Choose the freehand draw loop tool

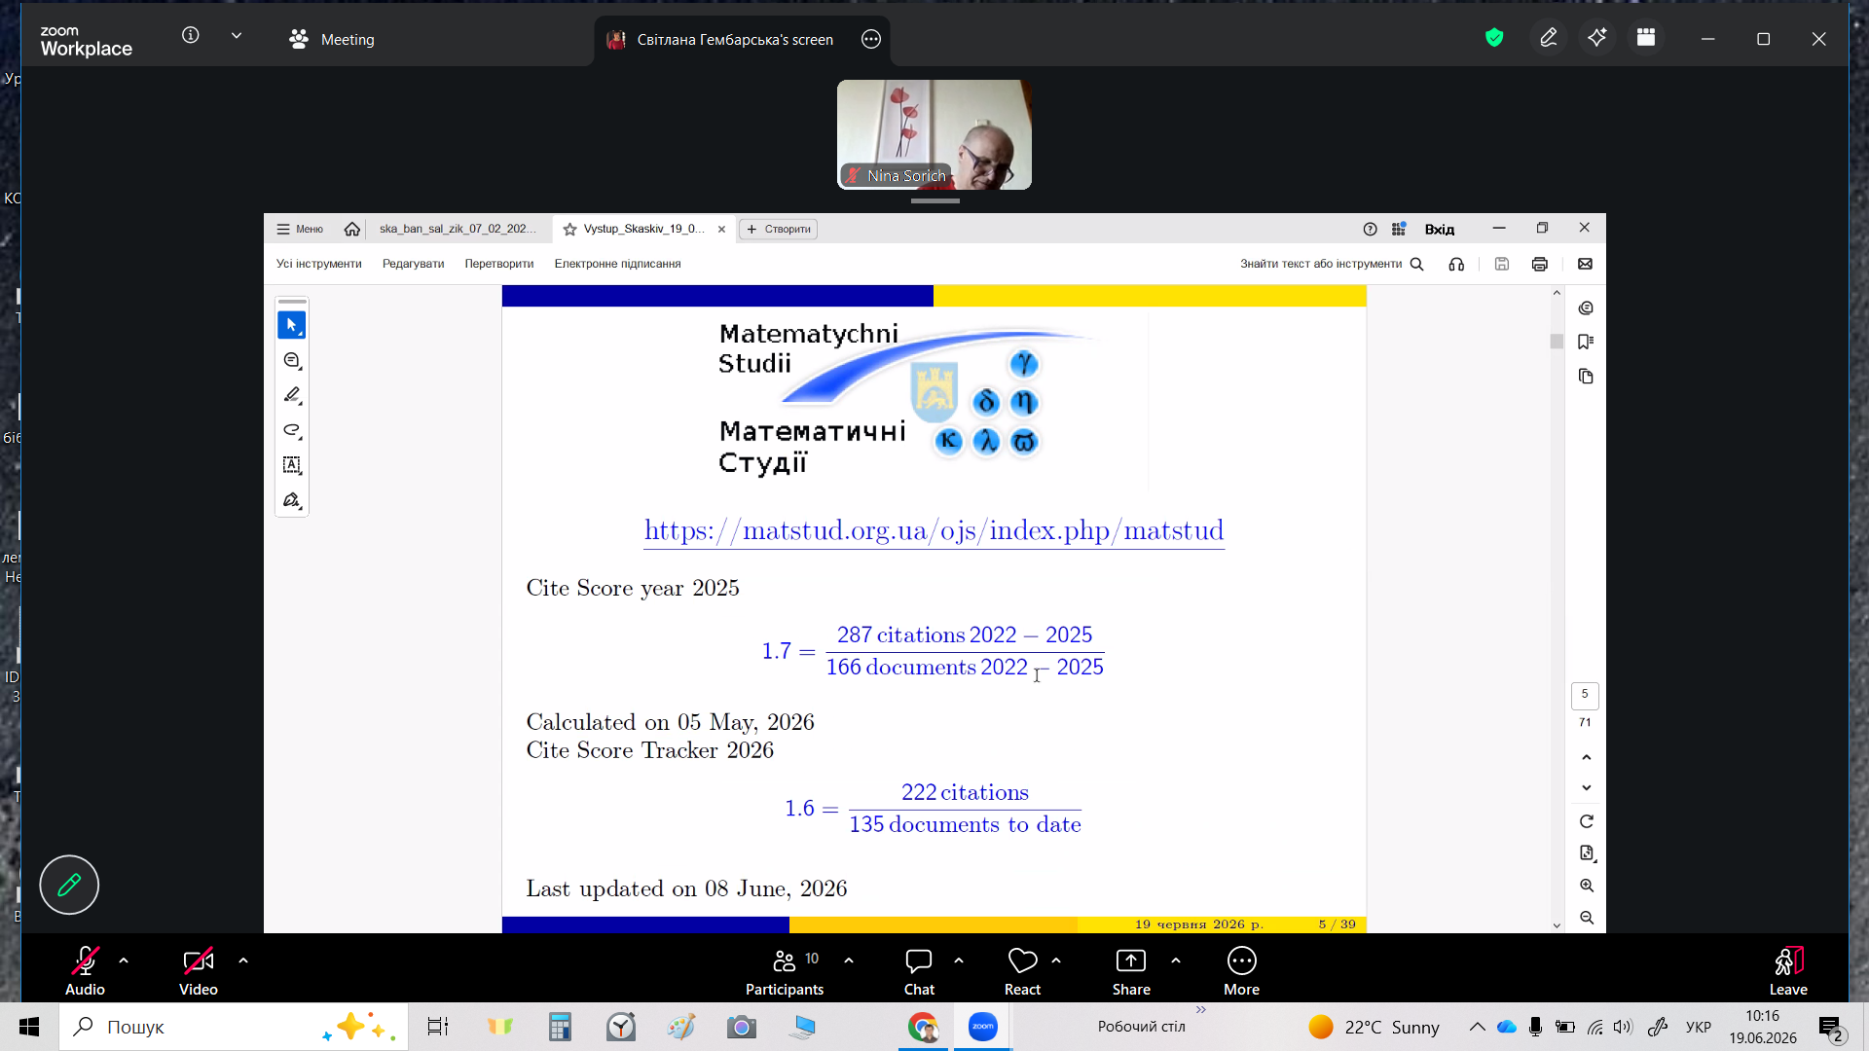pyautogui.click(x=292, y=430)
